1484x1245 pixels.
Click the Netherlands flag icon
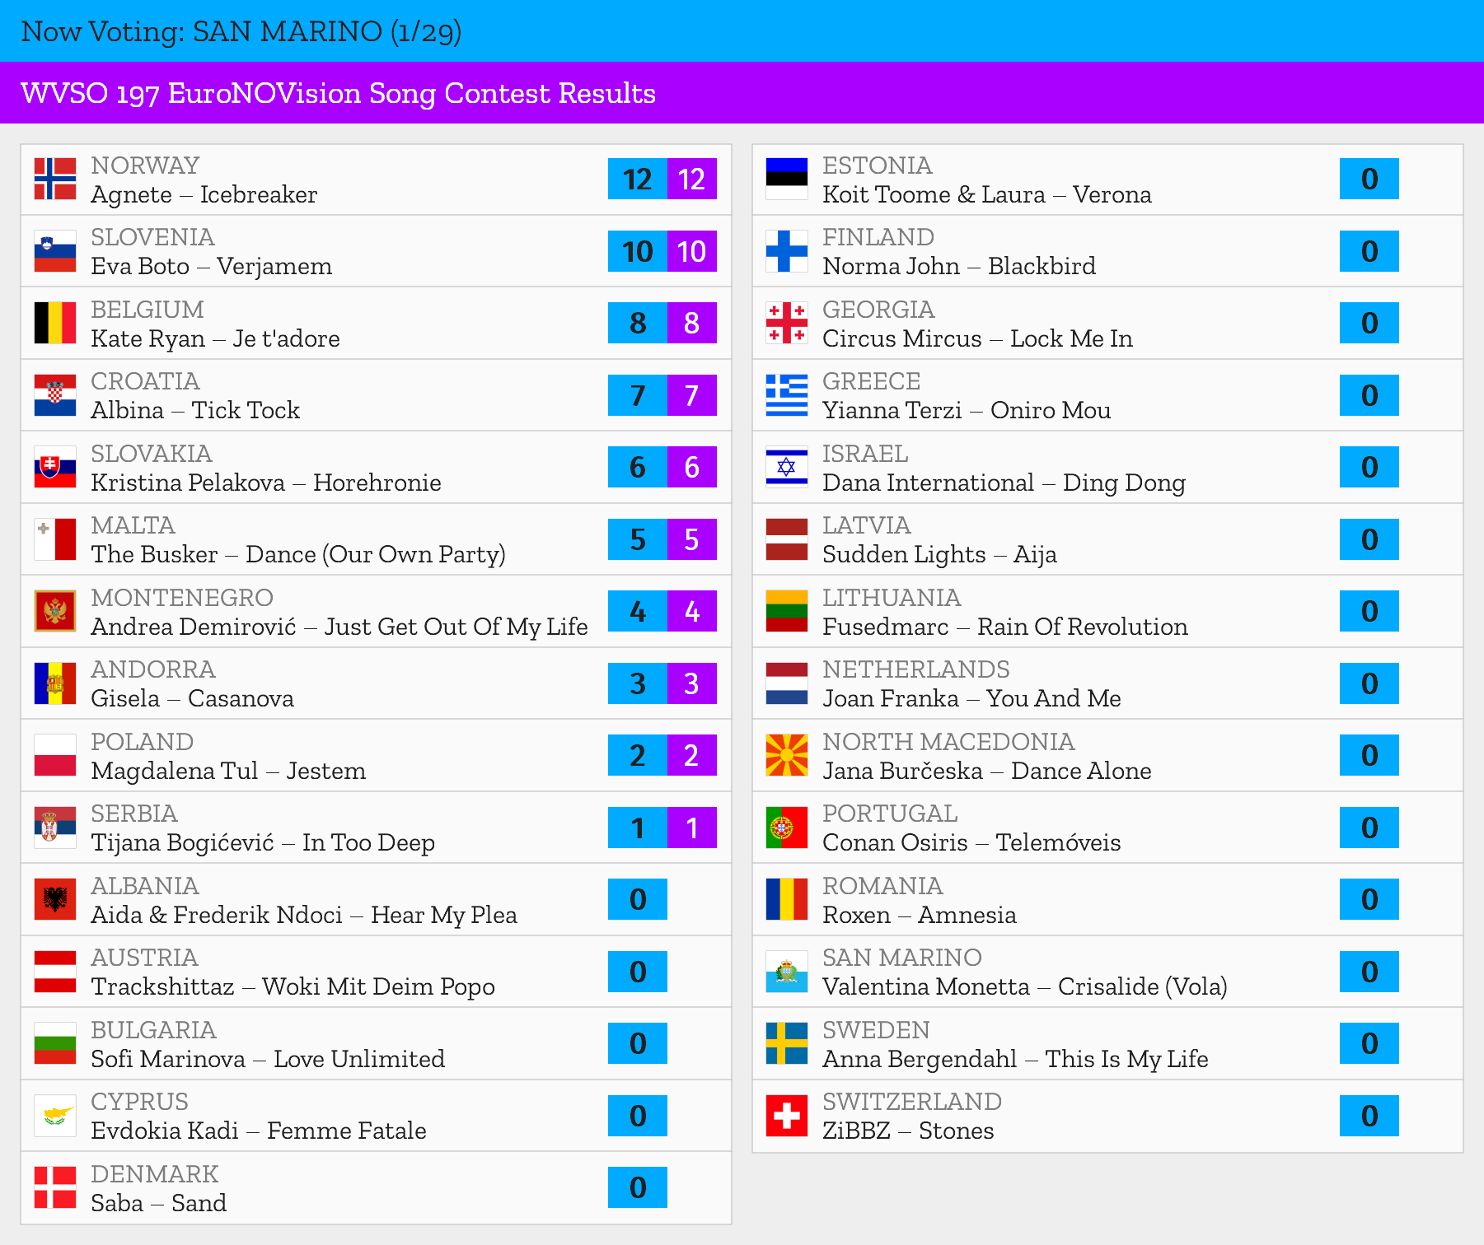point(787,683)
